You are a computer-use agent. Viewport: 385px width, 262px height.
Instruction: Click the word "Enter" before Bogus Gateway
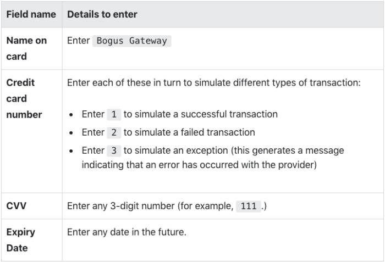78,41
